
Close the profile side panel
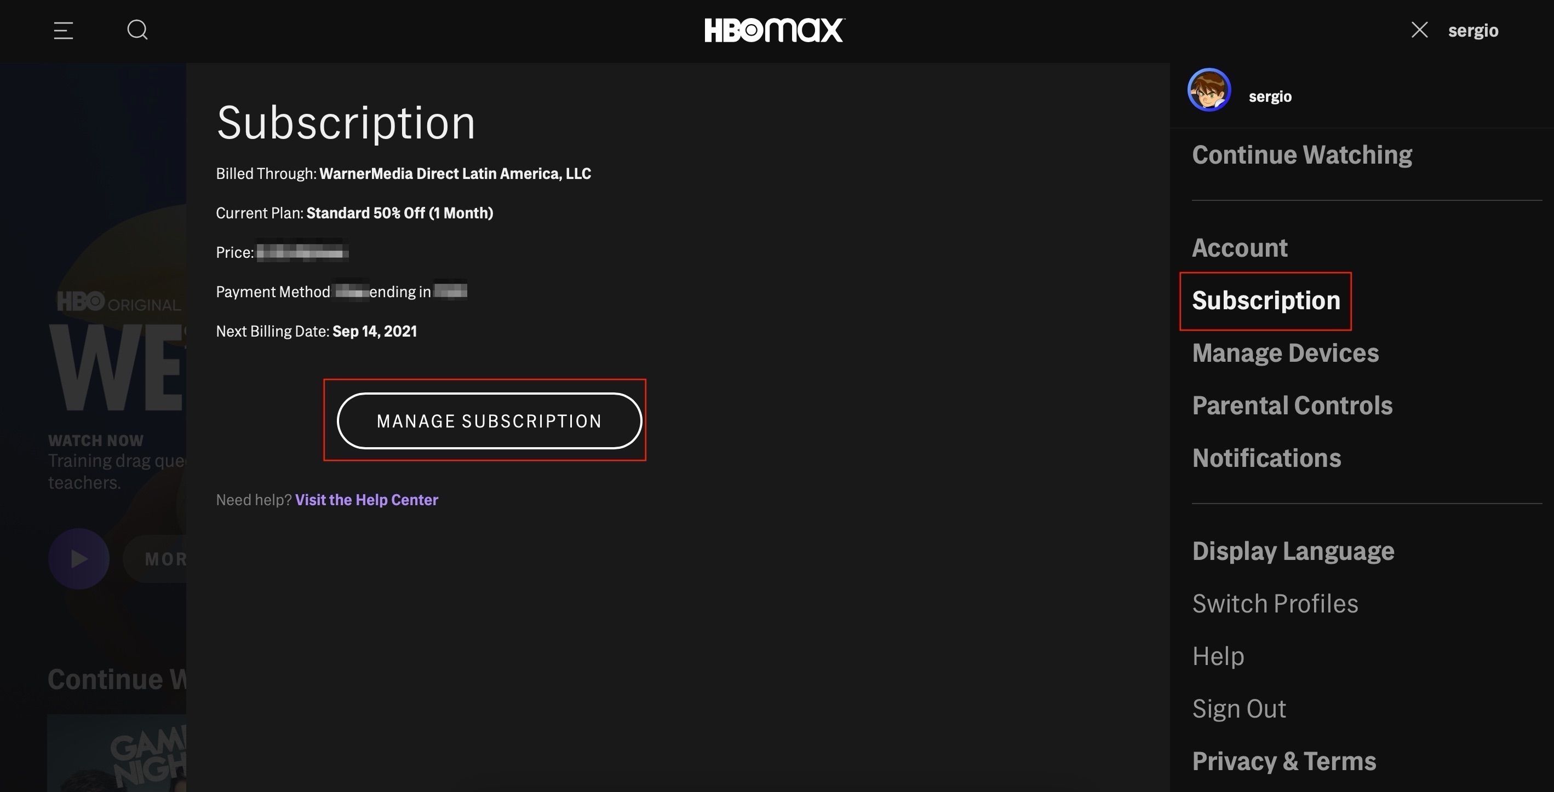1419,30
